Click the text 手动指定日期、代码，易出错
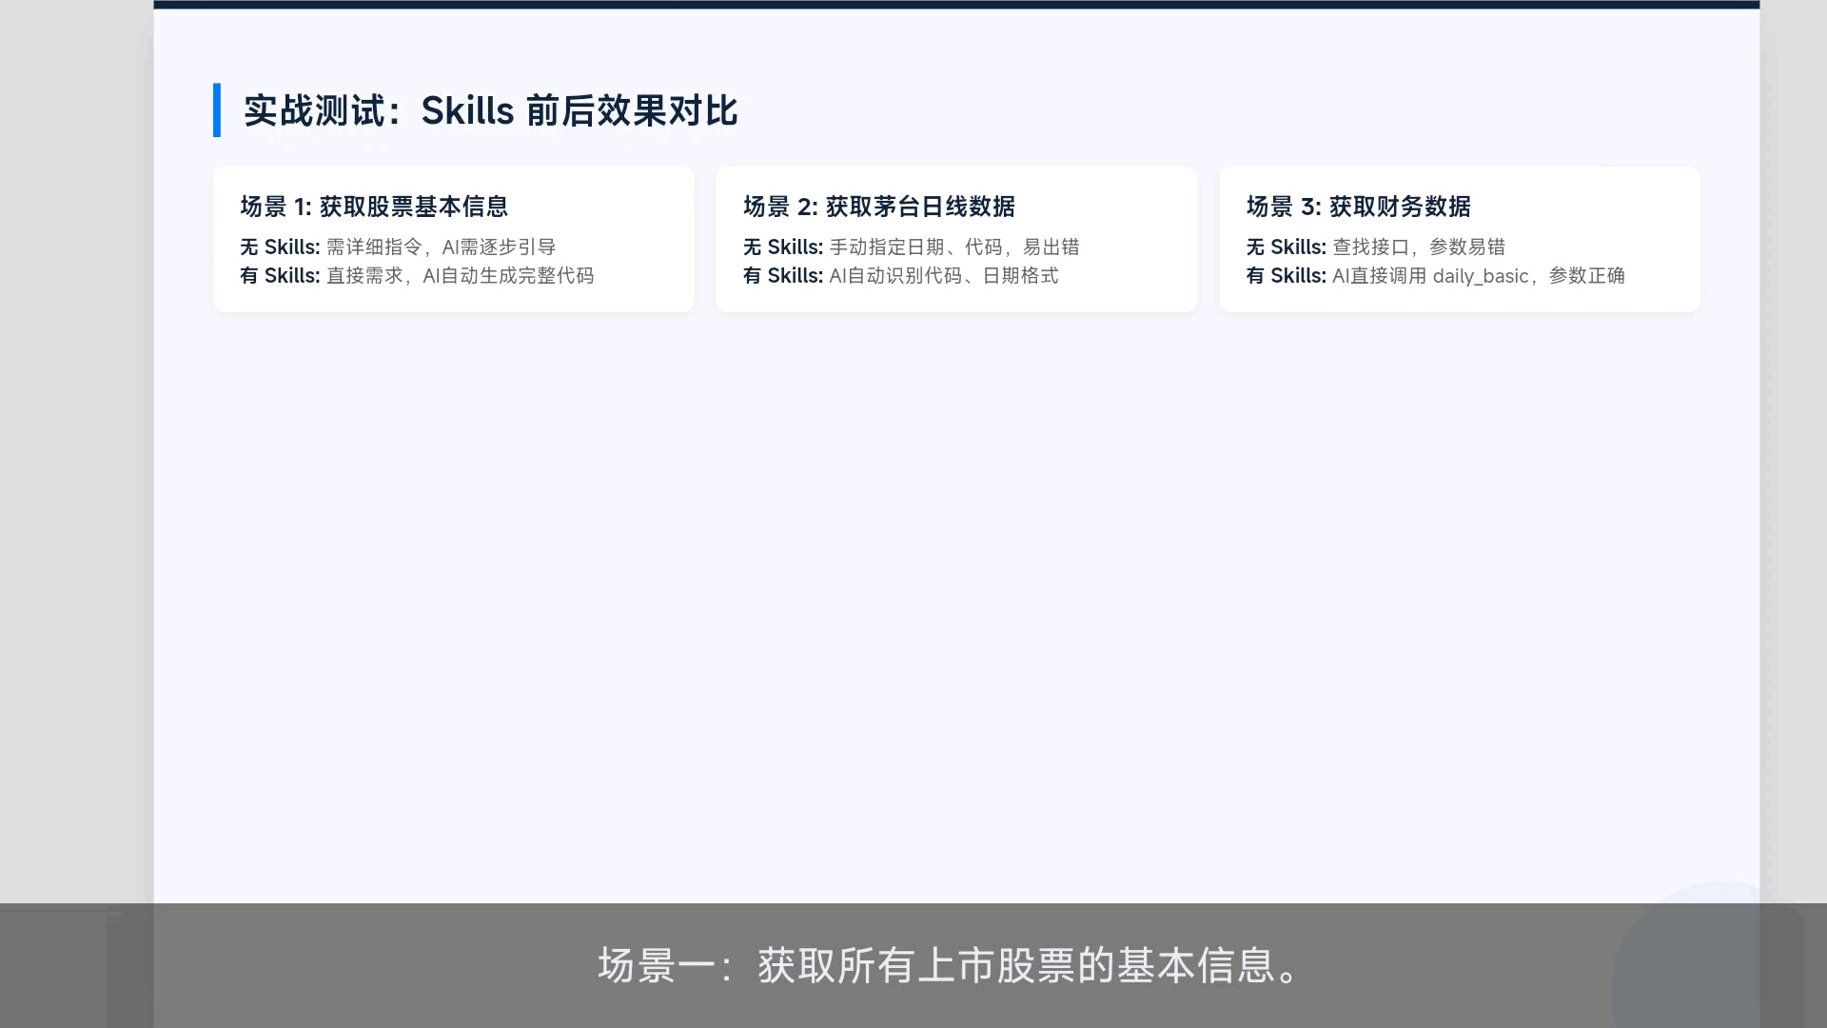 coord(954,247)
